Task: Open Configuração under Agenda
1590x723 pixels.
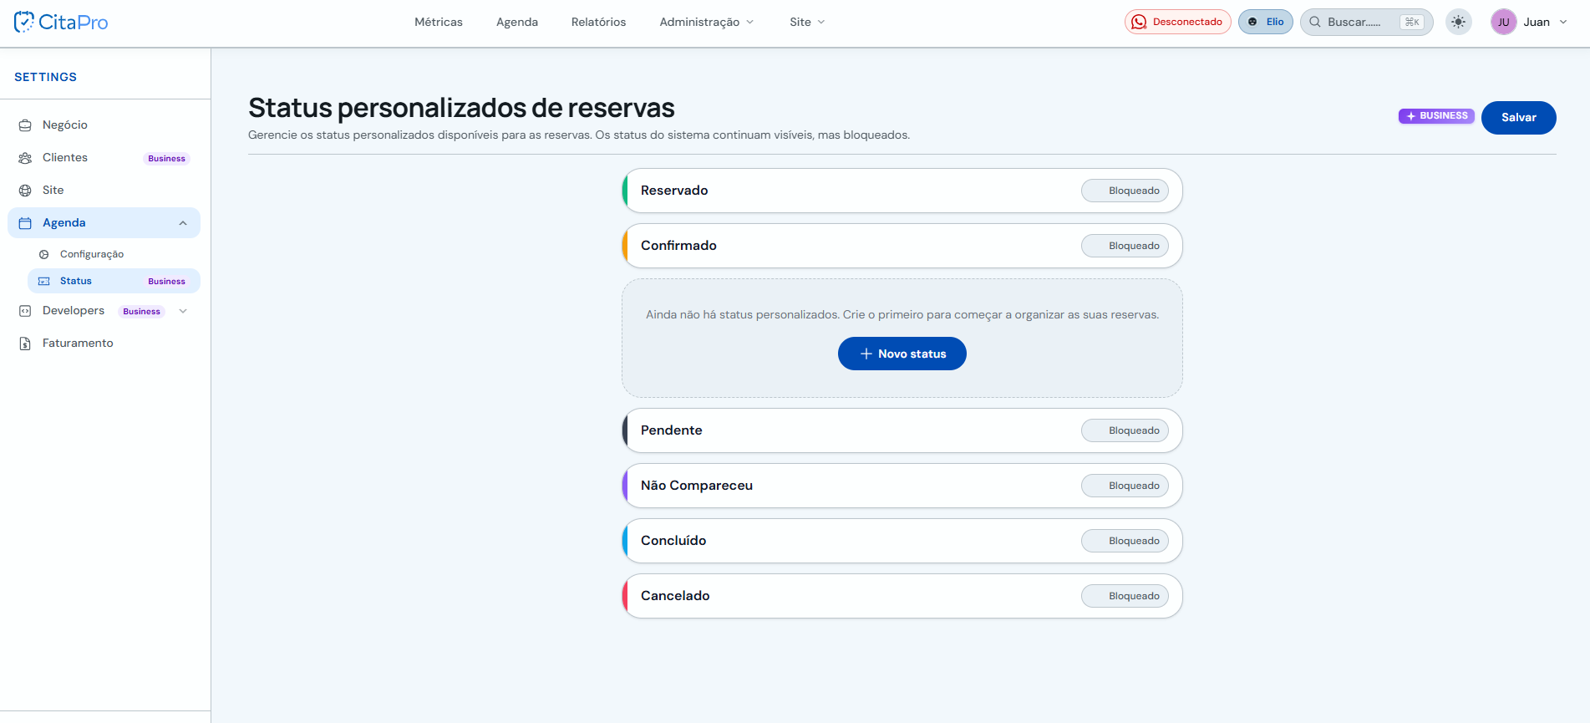Action: pyautogui.click(x=114, y=254)
